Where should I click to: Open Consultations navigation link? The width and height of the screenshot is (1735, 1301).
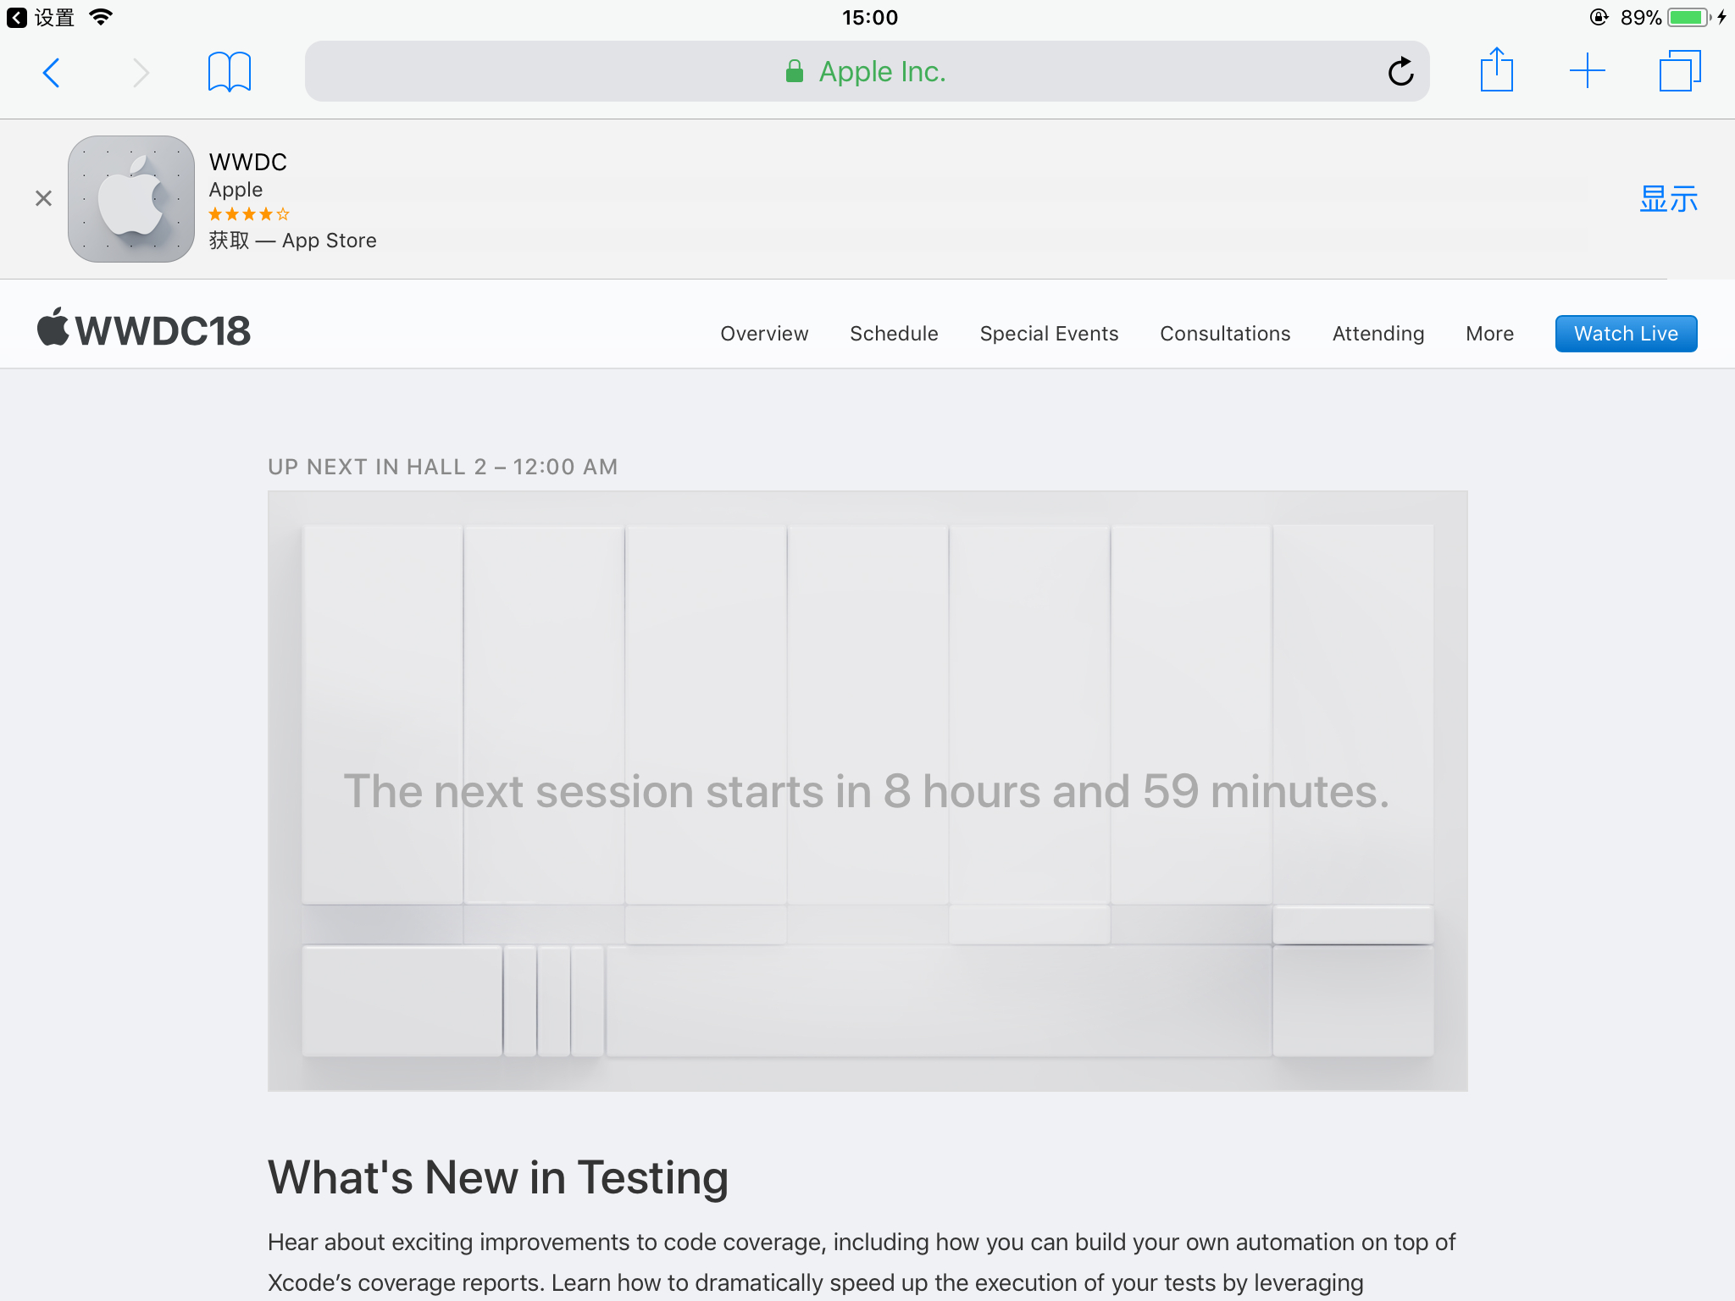pos(1225,334)
